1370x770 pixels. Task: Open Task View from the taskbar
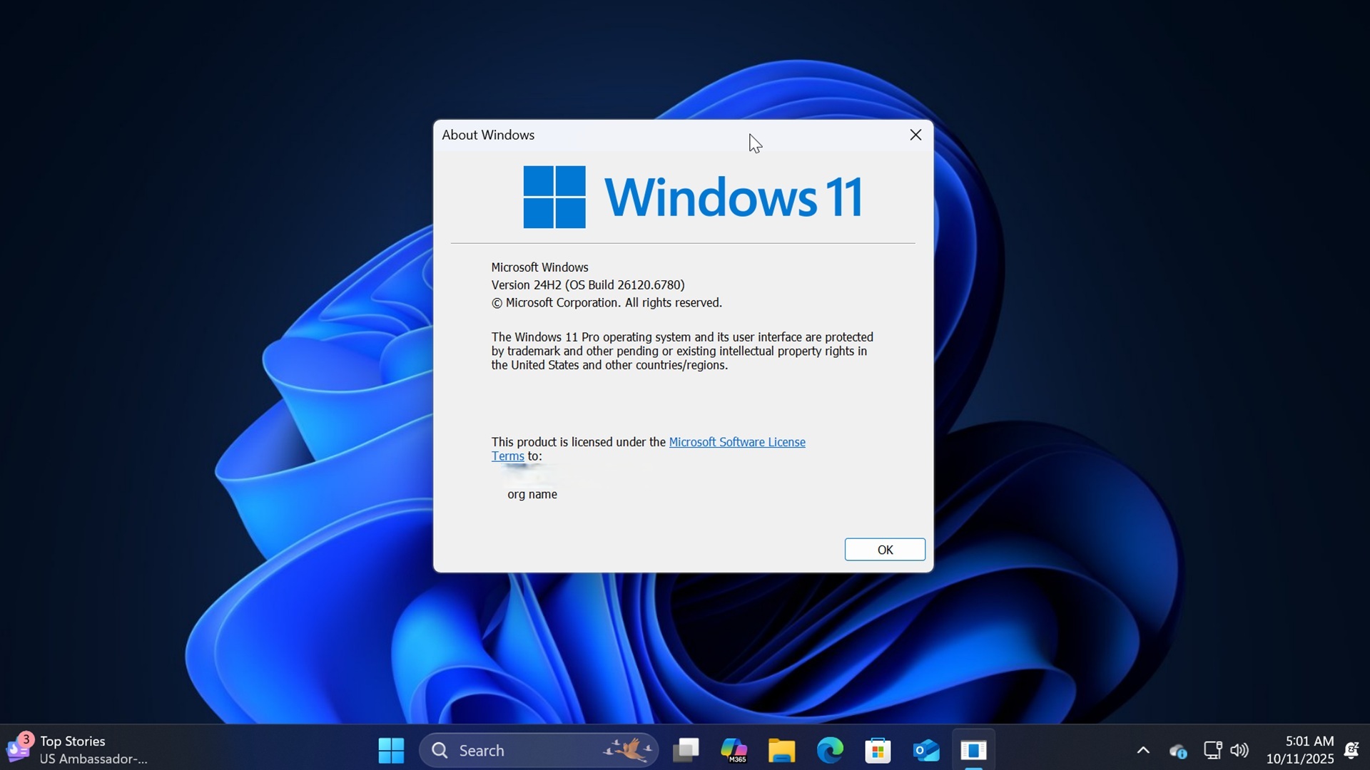pos(686,750)
